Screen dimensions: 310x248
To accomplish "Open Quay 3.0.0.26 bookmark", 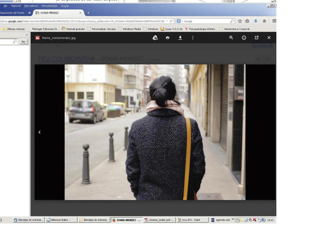I will (171, 29).
